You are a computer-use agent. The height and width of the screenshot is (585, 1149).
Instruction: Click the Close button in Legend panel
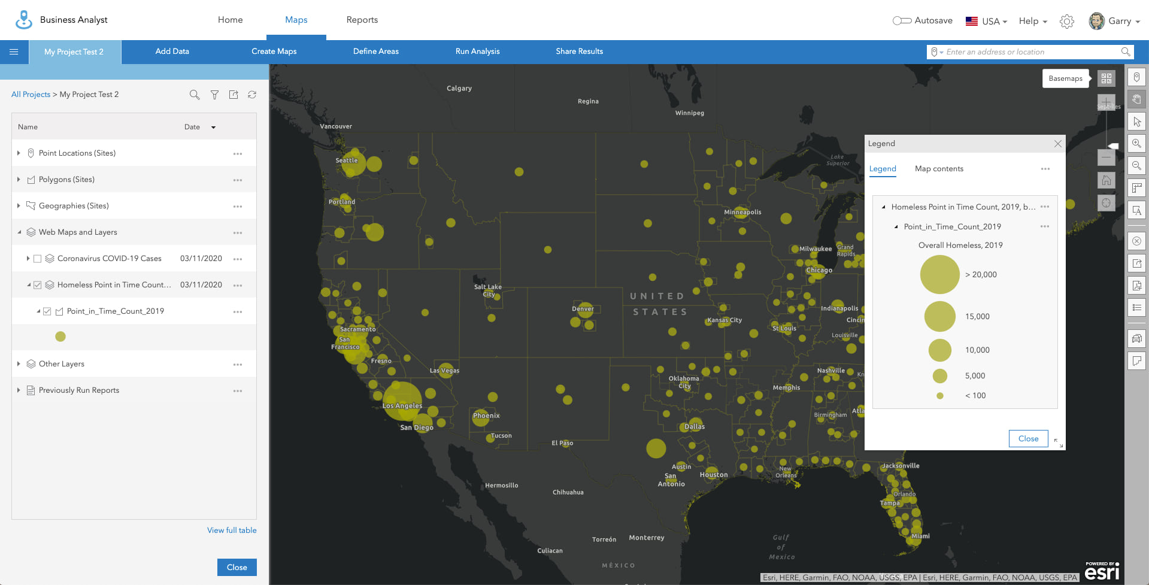coord(1029,439)
